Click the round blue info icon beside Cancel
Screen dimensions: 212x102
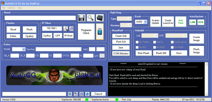pyautogui.click(x=87, y=94)
